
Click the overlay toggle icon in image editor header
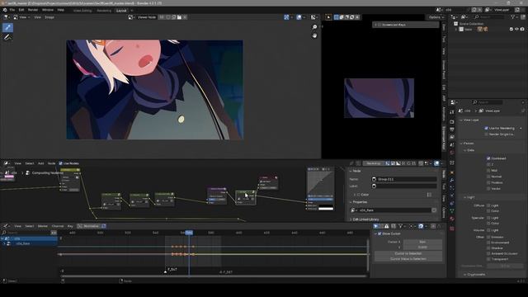click(299, 17)
